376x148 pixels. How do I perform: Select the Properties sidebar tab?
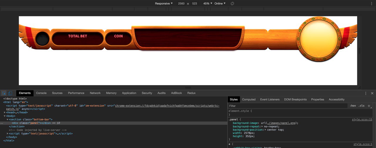click(x=318, y=100)
